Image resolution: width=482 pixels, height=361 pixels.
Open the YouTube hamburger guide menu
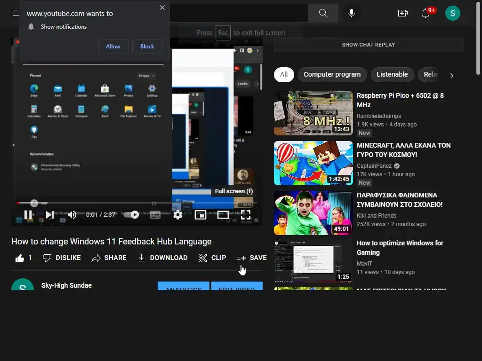16,13
